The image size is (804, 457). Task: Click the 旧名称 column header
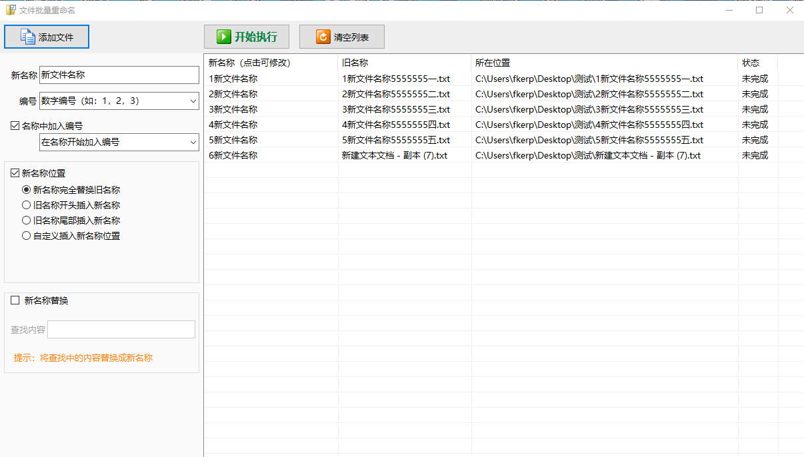[404, 63]
